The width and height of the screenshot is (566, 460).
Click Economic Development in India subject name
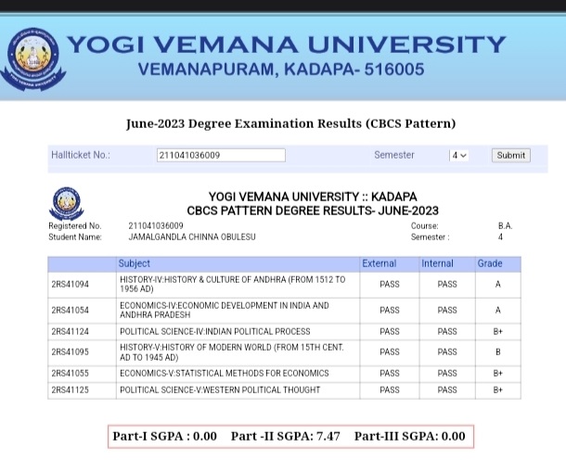tap(225, 311)
